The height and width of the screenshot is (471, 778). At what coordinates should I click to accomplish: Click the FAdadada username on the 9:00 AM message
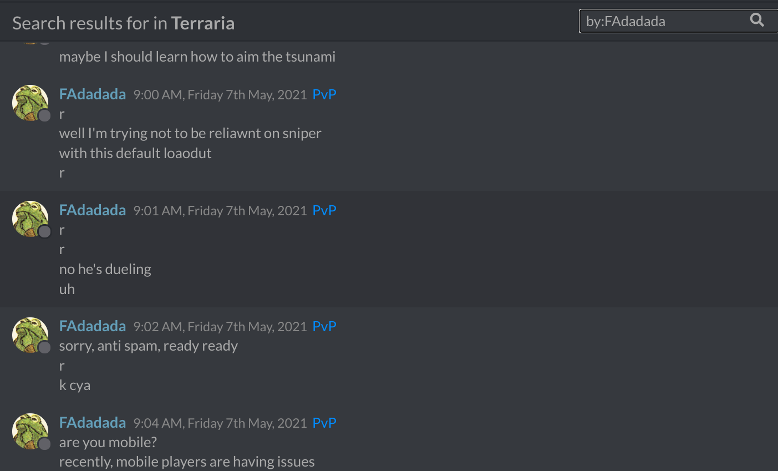[x=93, y=94]
